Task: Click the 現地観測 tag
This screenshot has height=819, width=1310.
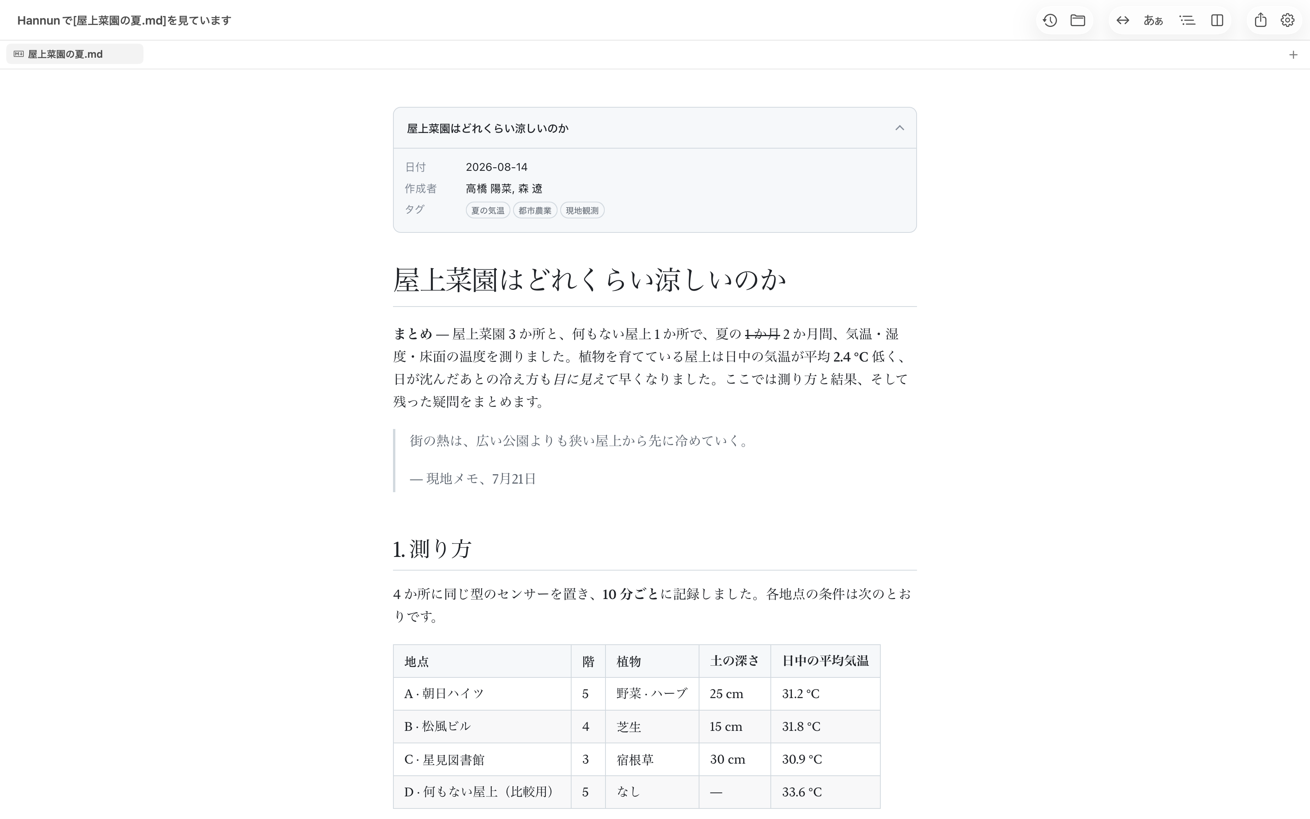Action: (x=582, y=211)
